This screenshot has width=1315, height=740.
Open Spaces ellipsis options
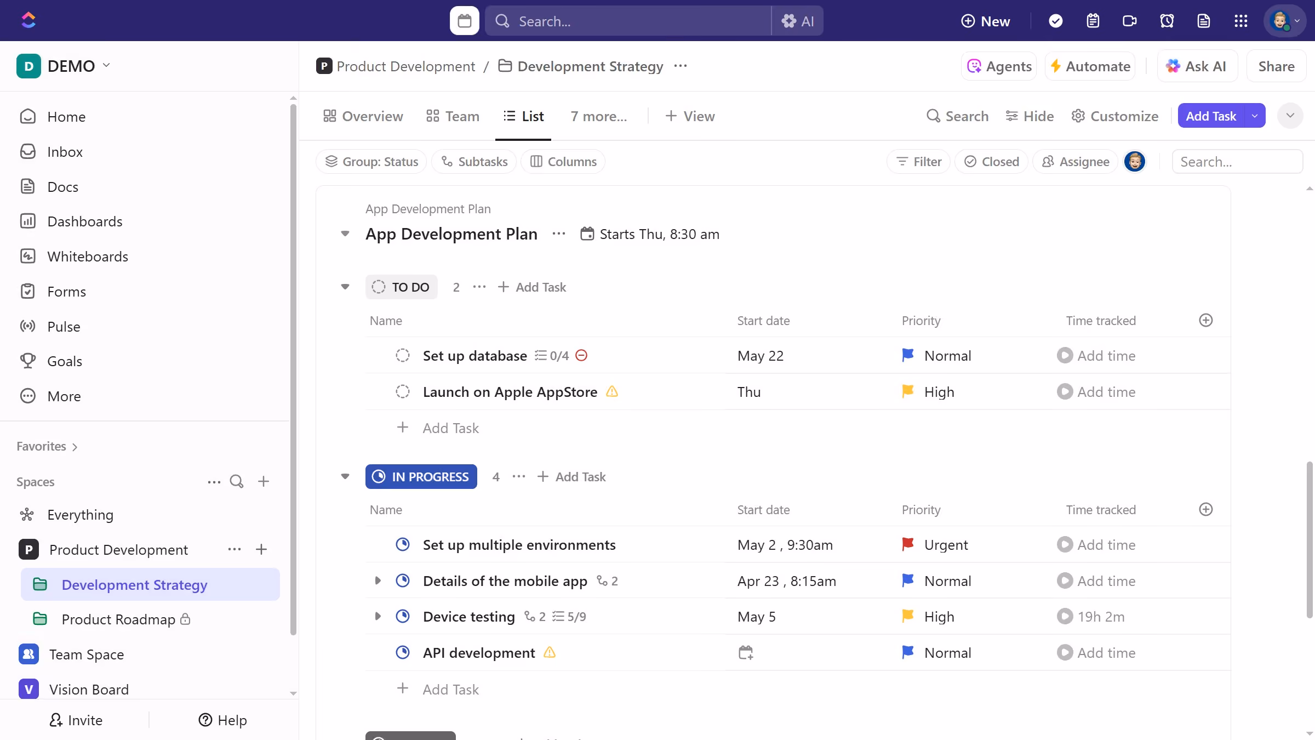[214, 482]
